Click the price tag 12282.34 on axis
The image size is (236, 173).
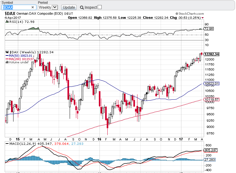coord(211,54)
